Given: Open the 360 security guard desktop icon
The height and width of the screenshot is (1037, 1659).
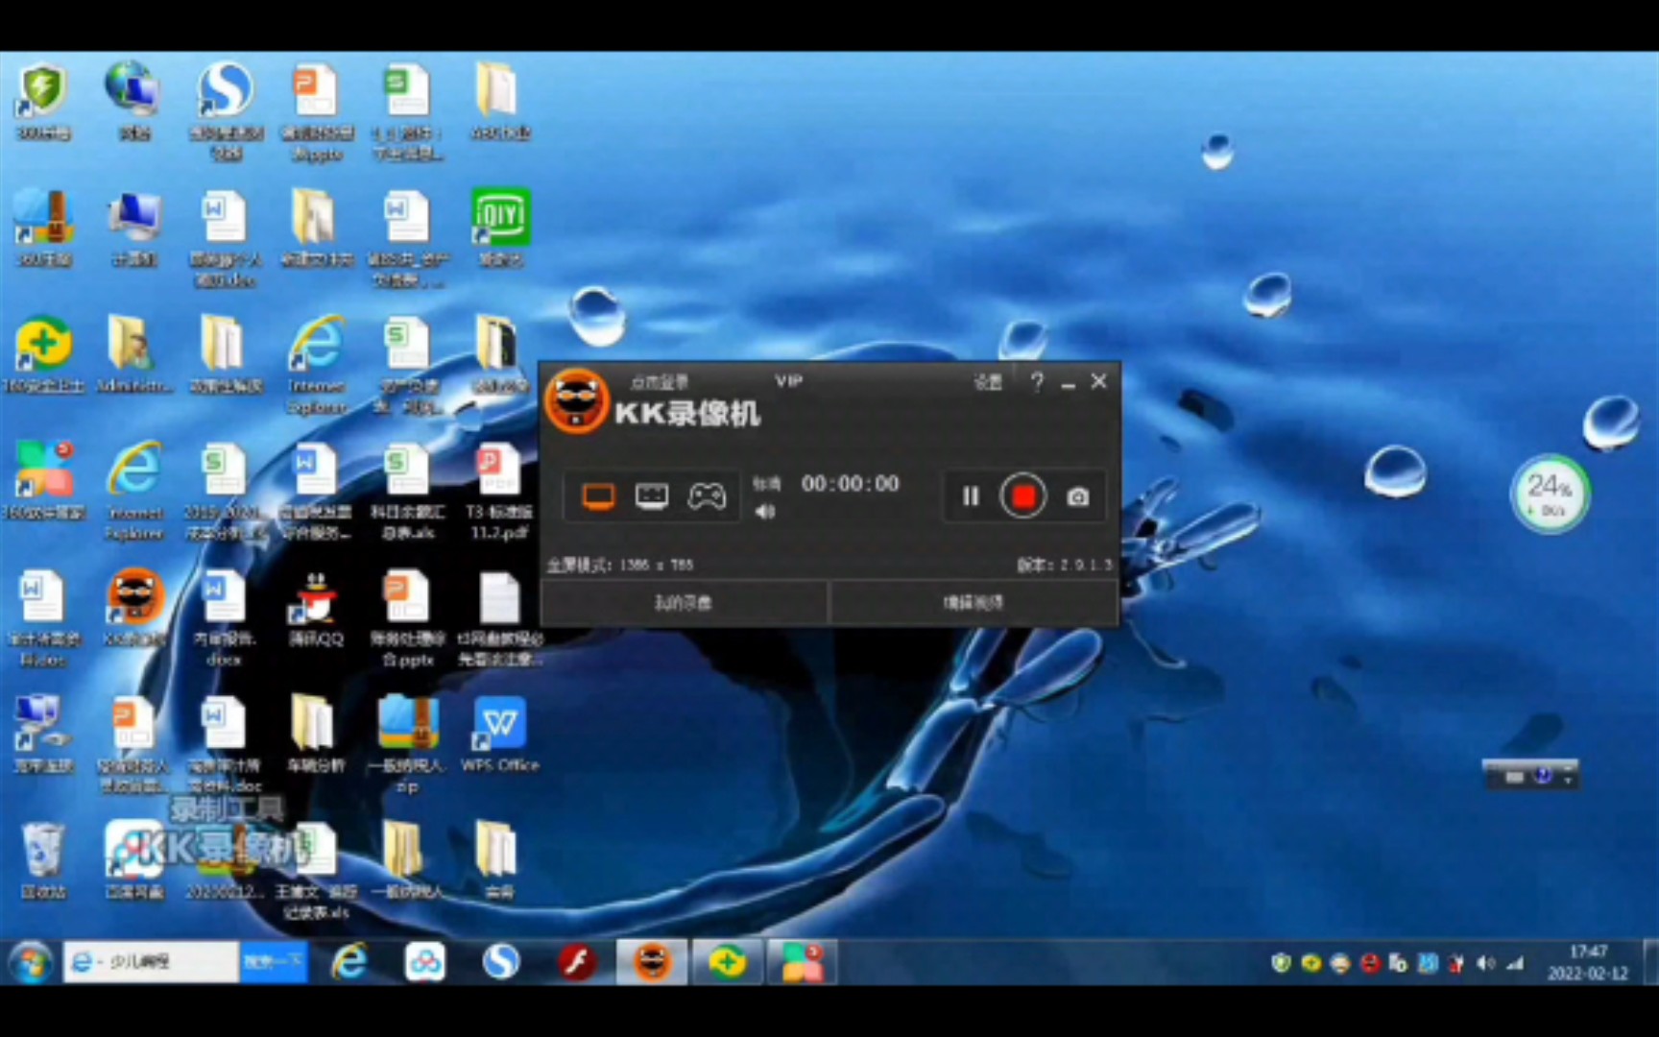Looking at the screenshot, I should tap(42, 355).
